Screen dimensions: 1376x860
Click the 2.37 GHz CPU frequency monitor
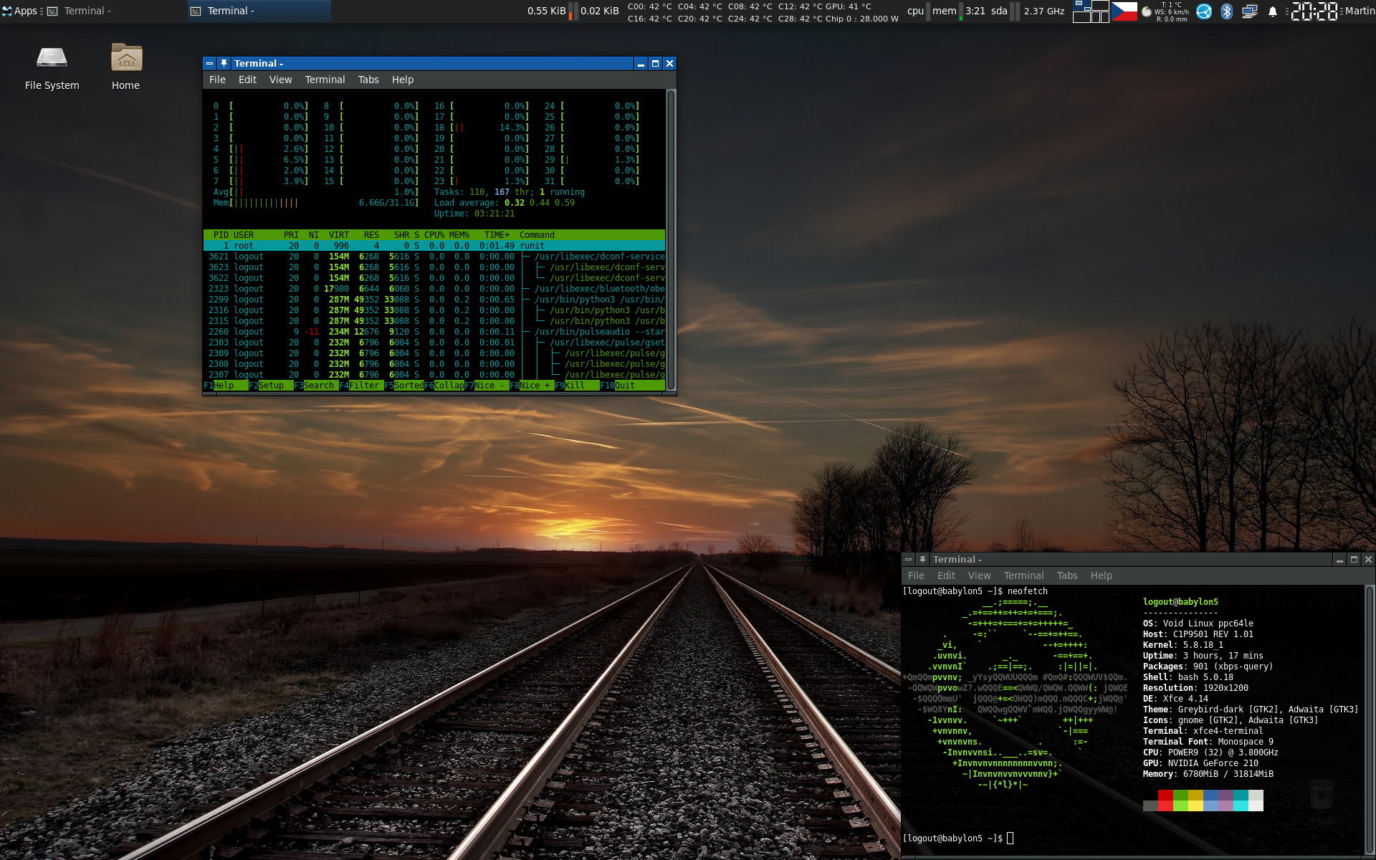point(1044,11)
